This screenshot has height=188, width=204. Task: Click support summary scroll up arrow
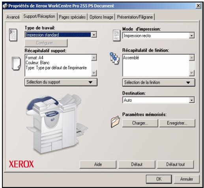[94, 58]
